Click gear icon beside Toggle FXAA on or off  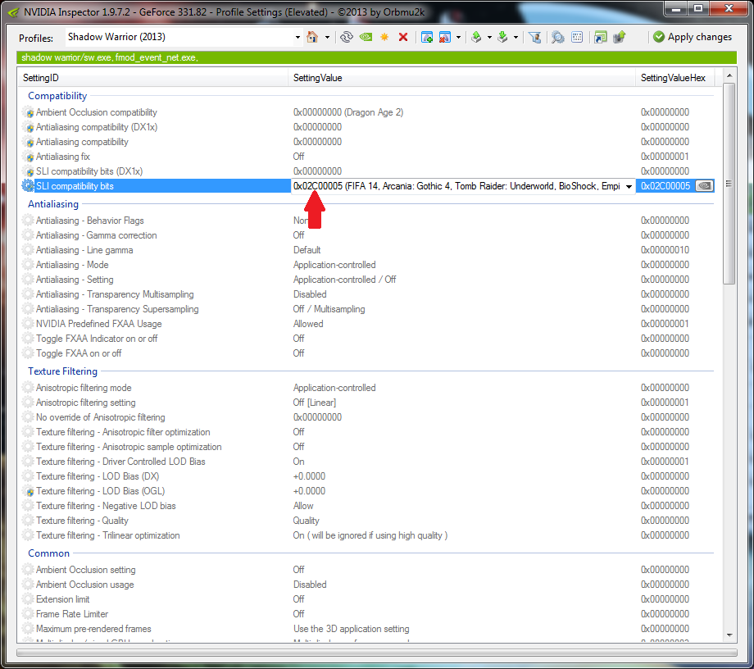pyautogui.click(x=29, y=353)
